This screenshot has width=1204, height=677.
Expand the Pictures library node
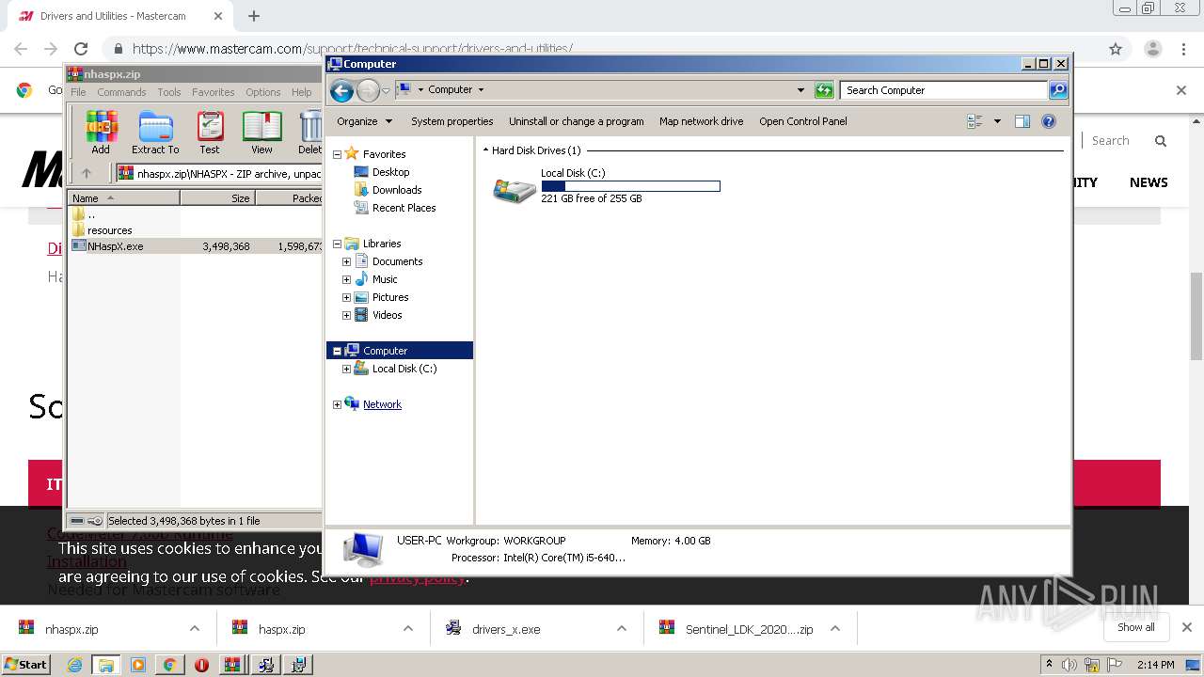[x=346, y=297]
